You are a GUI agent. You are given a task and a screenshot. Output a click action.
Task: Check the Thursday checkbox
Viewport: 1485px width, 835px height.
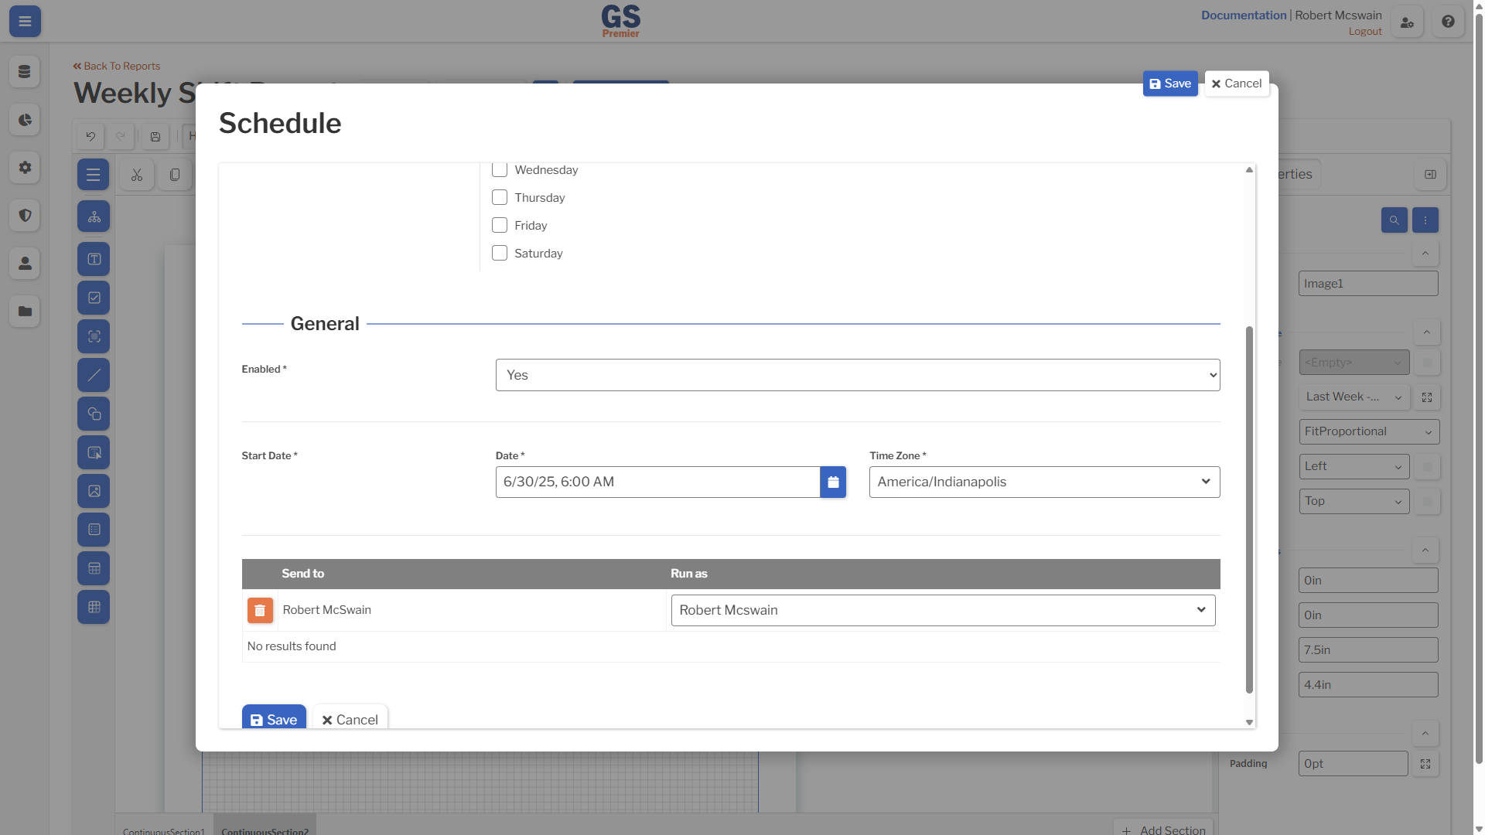pyautogui.click(x=500, y=198)
